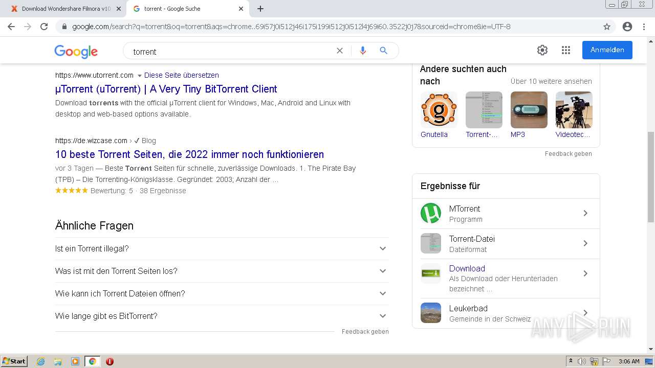
Task: Select the MTorrent program icon
Action: click(431, 214)
